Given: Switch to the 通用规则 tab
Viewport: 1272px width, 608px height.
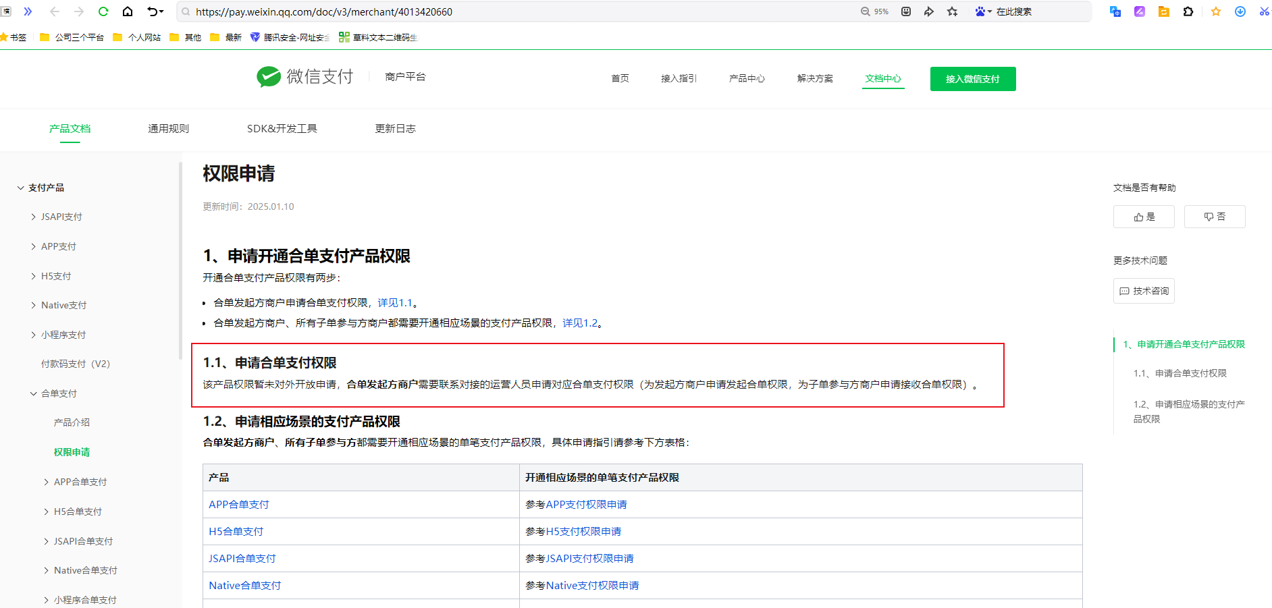Looking at the screenshot, I should 168,128.
